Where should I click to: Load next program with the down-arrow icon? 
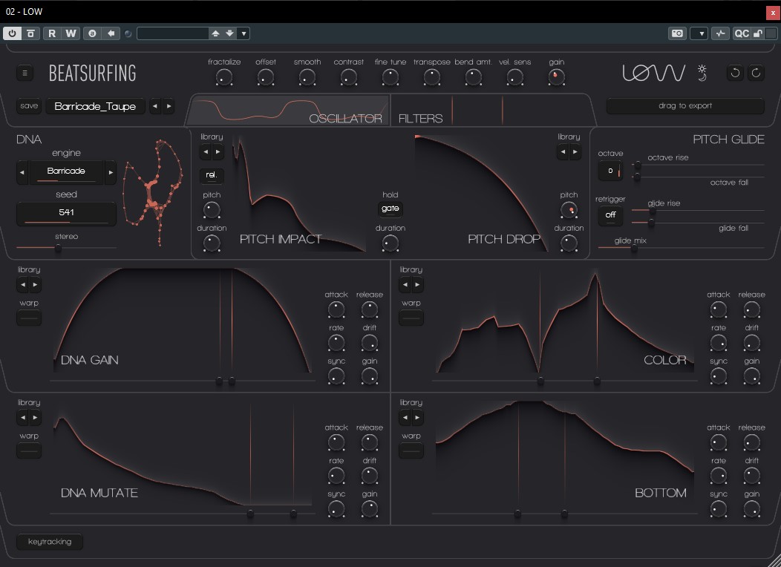229,33
